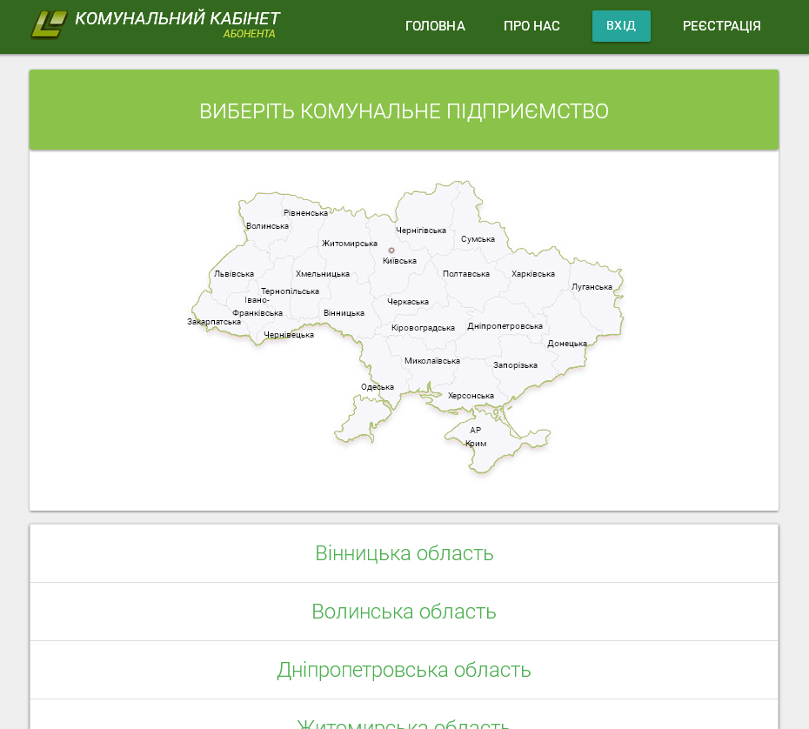Viewport: 809px width, 729px height.
Task: Click the КОМУНАЛЬНИЙ КАБІНЕТ site title
Action: point(177,18)
